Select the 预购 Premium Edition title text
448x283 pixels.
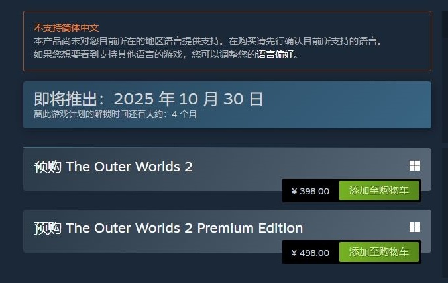point(168,228)
